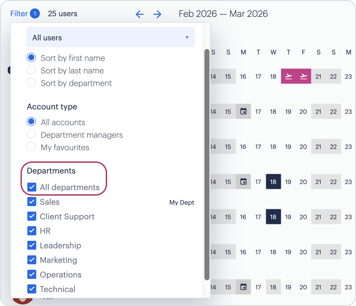Click the plane takeoff icon on Thursday
The width and height of the screenshot is (356, 306).
click(x=288, y=76)
